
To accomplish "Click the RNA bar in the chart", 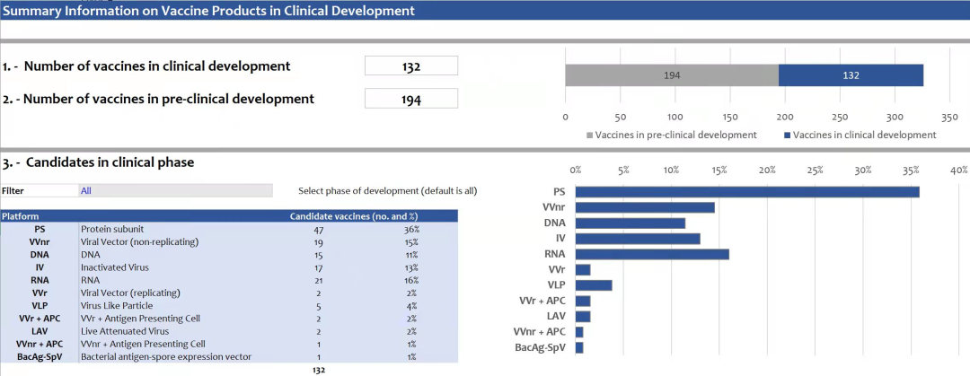I will (651, 254).
